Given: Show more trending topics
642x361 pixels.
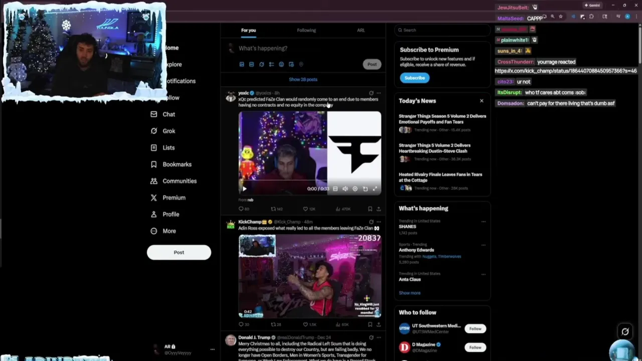Looking at the screenshot, I should click(410, 293).
